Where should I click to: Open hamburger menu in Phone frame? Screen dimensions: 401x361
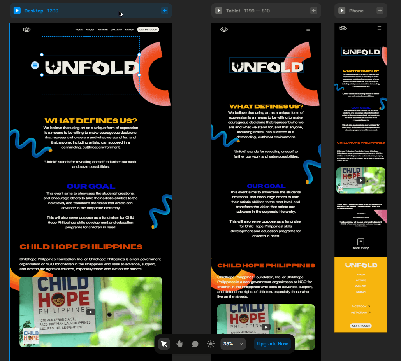(379, 28)
